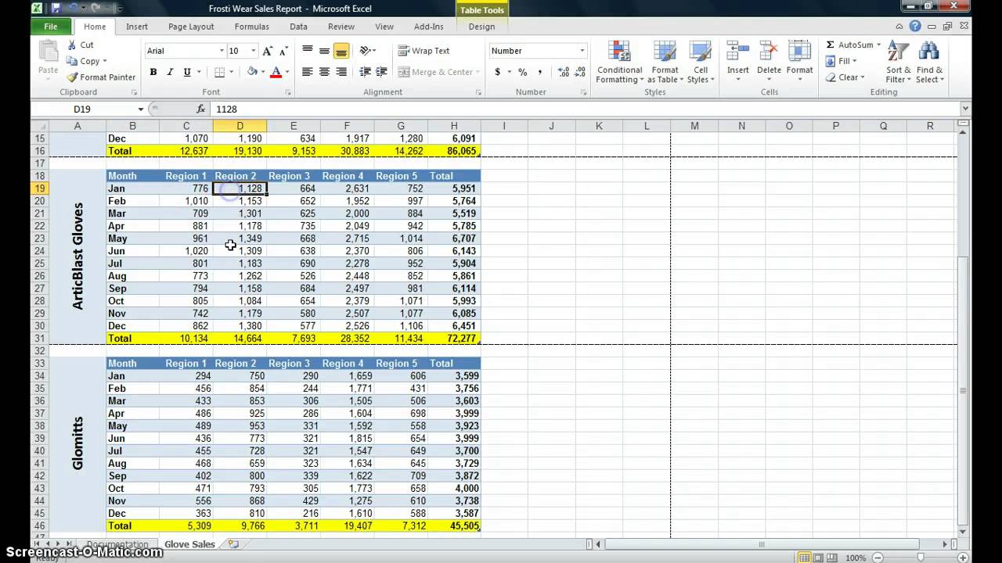1002x563 pixels.
Task: Open the font name dropdown showing Arial
Action: pos(222,51)
